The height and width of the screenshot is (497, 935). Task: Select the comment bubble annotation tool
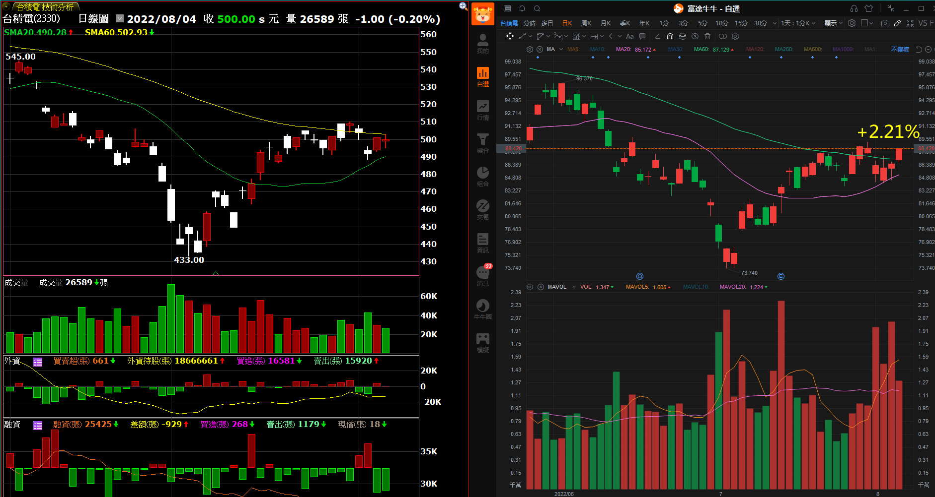pyautogui.click(x=642, y=36)
